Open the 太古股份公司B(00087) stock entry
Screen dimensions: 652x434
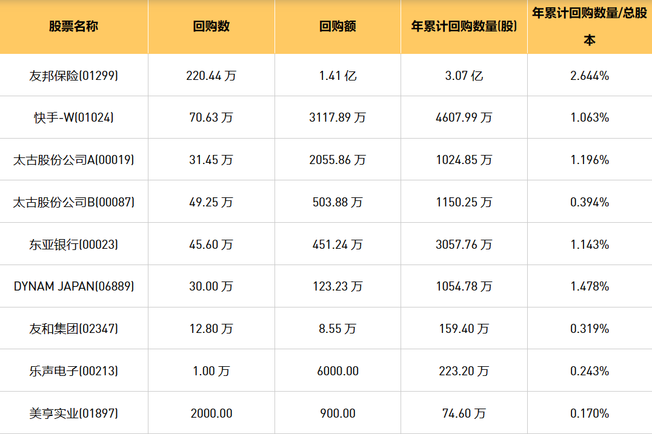(x=73, y=202)
